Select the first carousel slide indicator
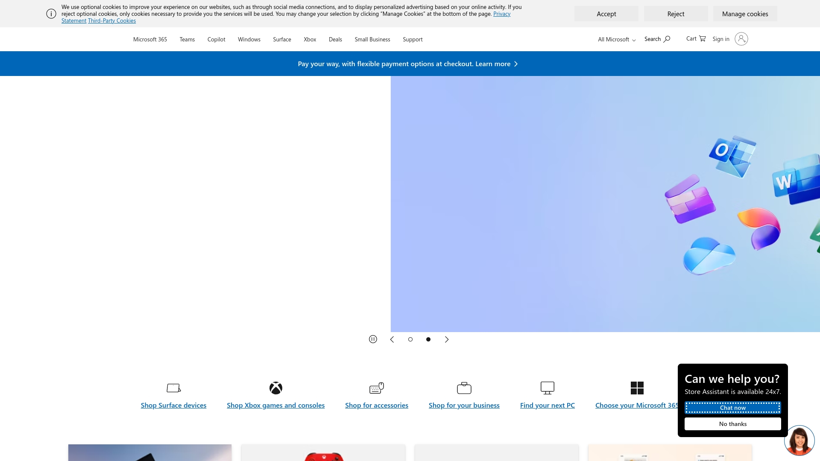 coord(410,339)
